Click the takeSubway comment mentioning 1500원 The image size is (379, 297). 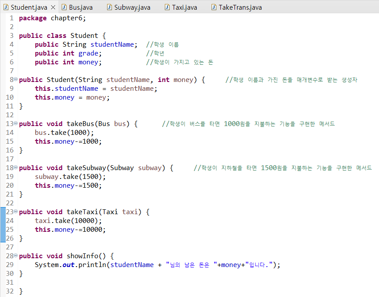[282, 168]
